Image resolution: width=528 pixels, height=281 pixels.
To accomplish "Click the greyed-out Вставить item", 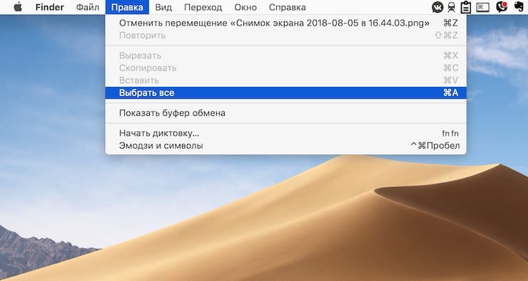I will 286,80.
